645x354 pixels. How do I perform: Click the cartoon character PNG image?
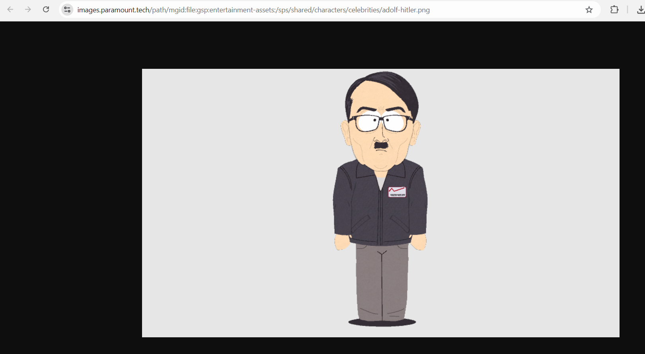381,203
